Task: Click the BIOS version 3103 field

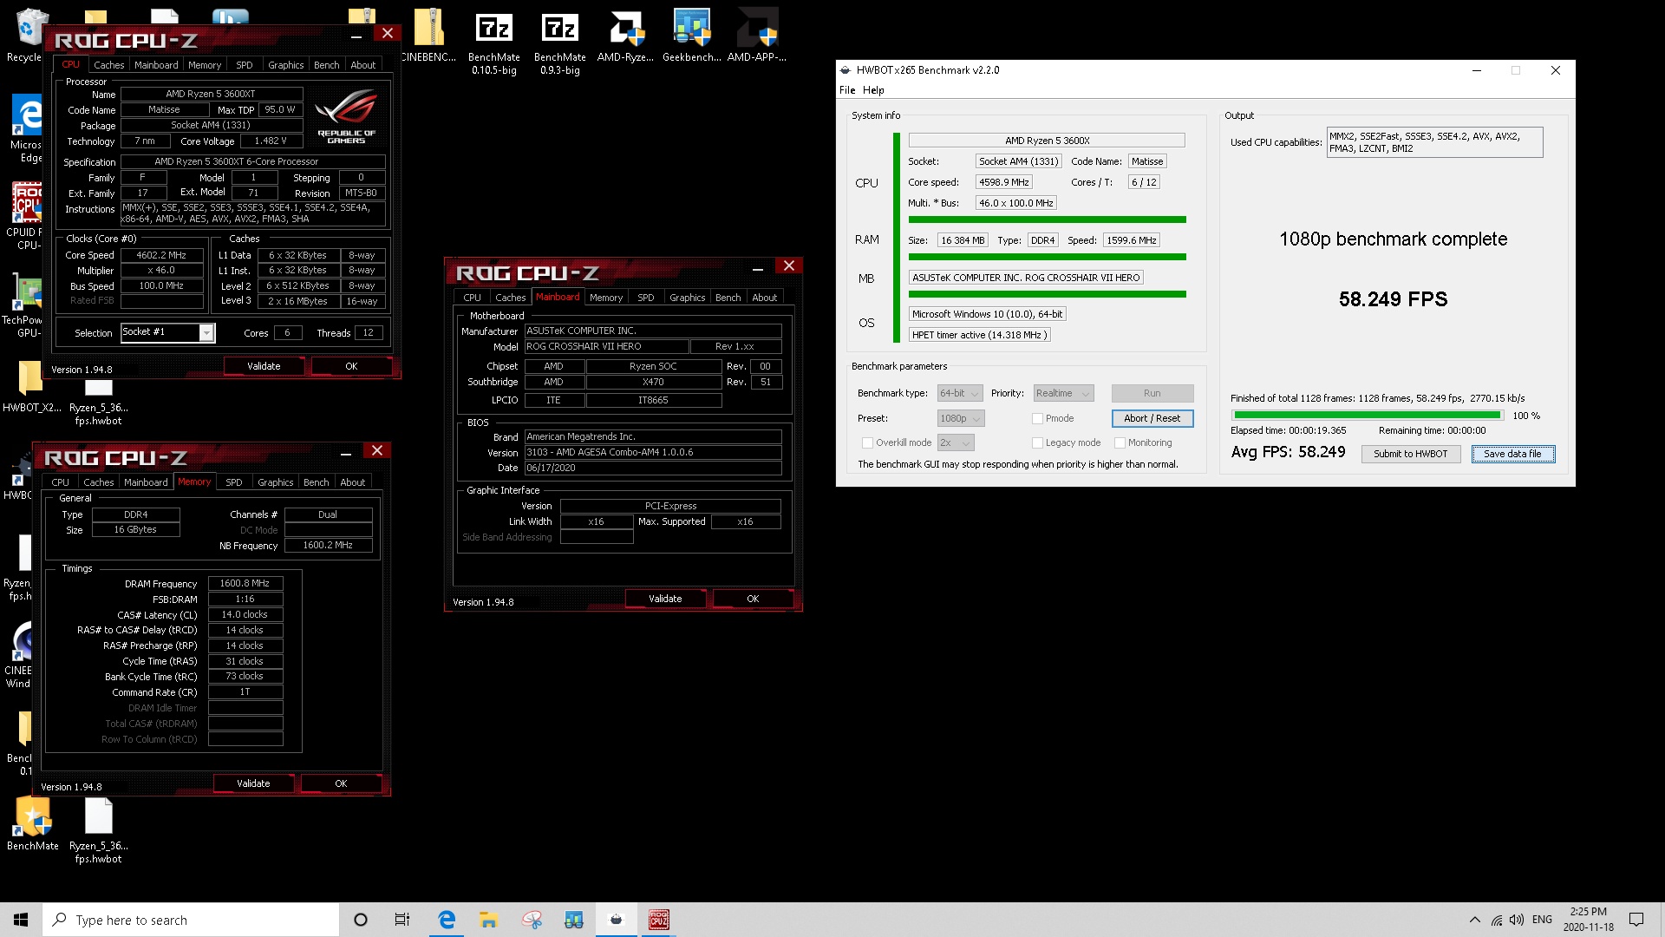Action: click(653, 452)
